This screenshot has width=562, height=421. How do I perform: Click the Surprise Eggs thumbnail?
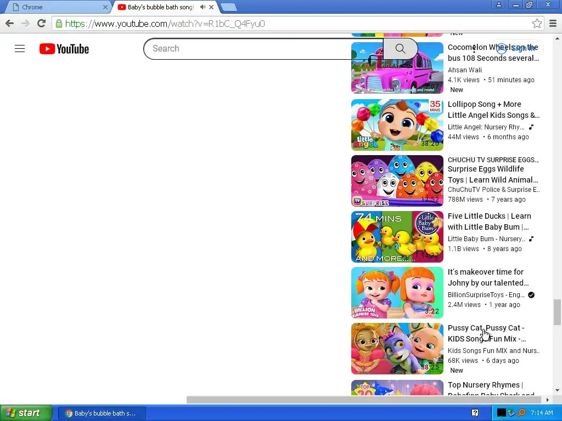(x=397, y=181)
